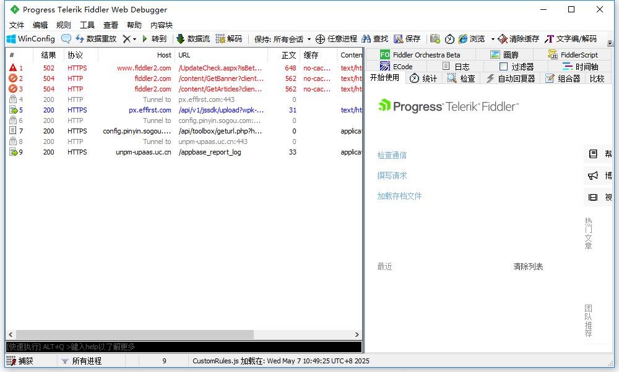Sort sessions by URL column header

pyautogui.click(x=221, y=55)
